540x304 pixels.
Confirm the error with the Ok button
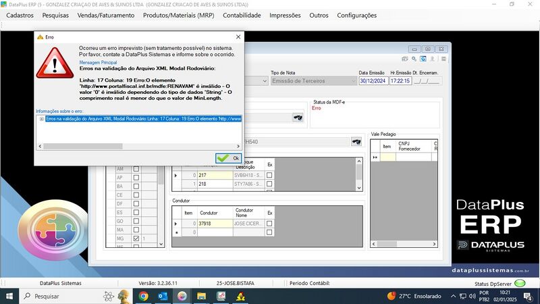click(x=228, y=158)
